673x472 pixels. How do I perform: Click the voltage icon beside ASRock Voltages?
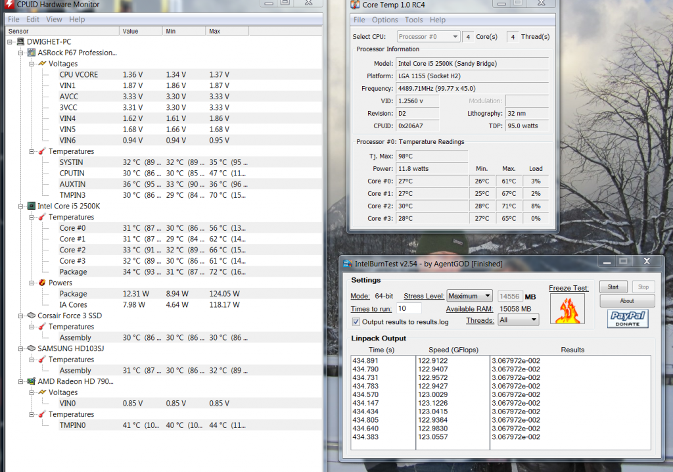coord(42,64)
